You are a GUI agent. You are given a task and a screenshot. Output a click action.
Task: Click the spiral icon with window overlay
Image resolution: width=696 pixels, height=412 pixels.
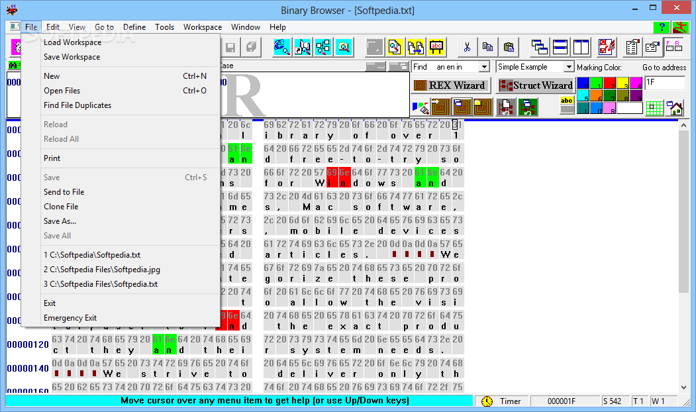tap(461, 107)
